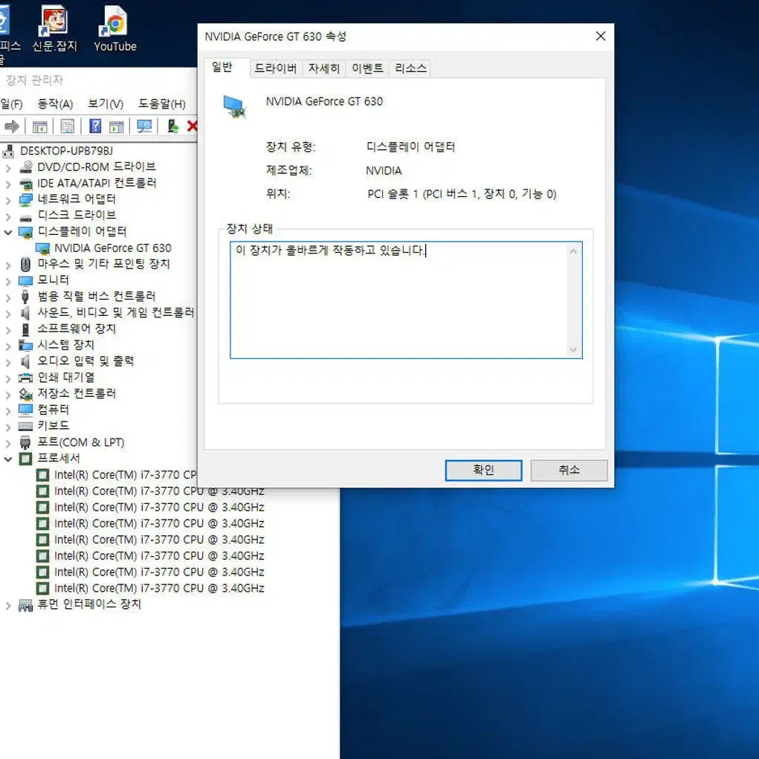The image size is (759, 759).
Task: Collapse the 프로세서 tree node
Action: click(x=7, y=459)
